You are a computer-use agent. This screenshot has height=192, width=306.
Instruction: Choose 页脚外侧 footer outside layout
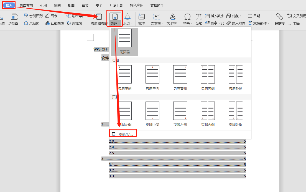click(236, 114)
